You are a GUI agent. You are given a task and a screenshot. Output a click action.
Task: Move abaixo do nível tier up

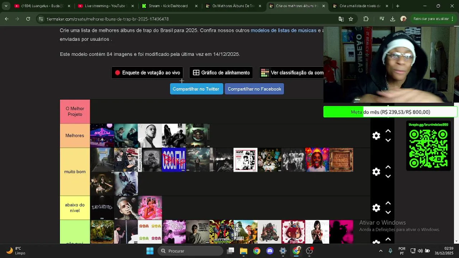tap(388, 203)
